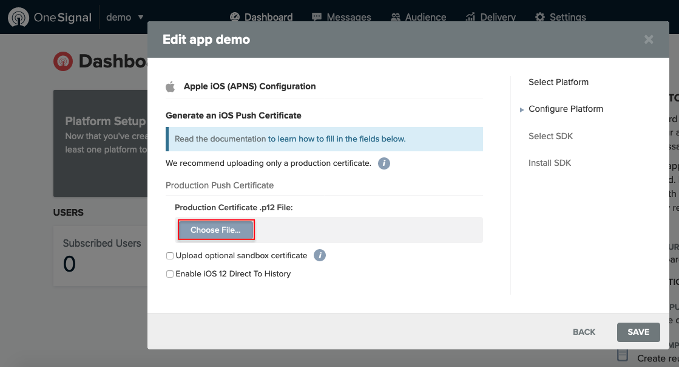The image size is (679, 367).
Task: Open the documentation link about fields
Action: pos(337,139)
